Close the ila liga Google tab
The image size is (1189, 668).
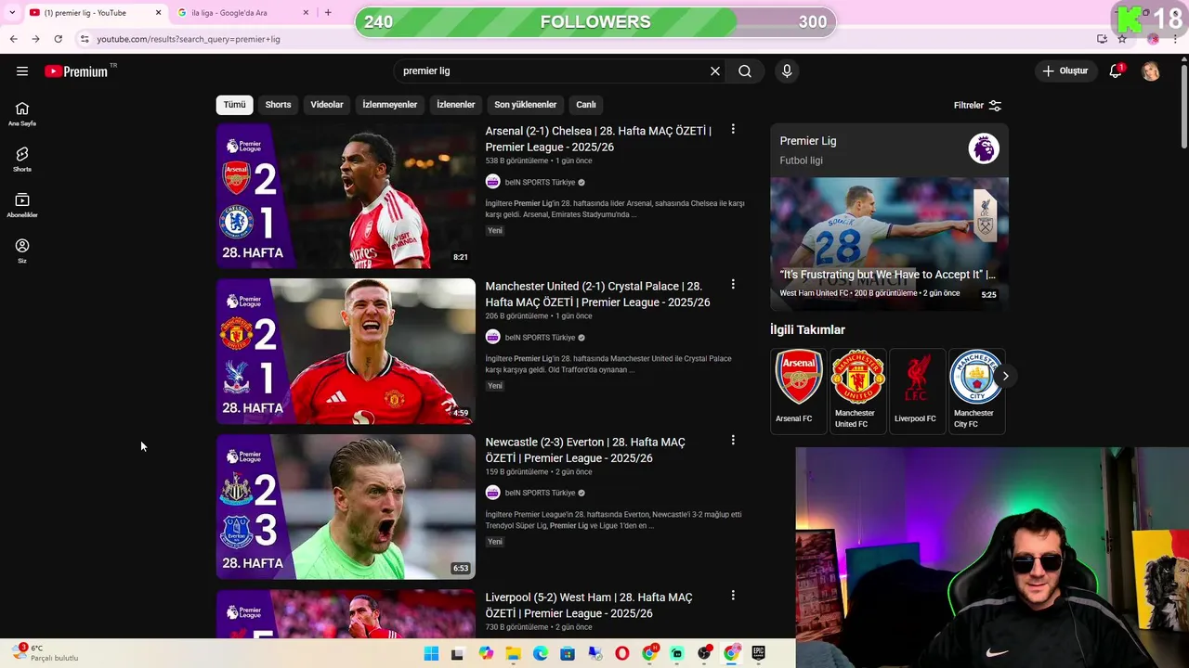[x=307, y=13]
